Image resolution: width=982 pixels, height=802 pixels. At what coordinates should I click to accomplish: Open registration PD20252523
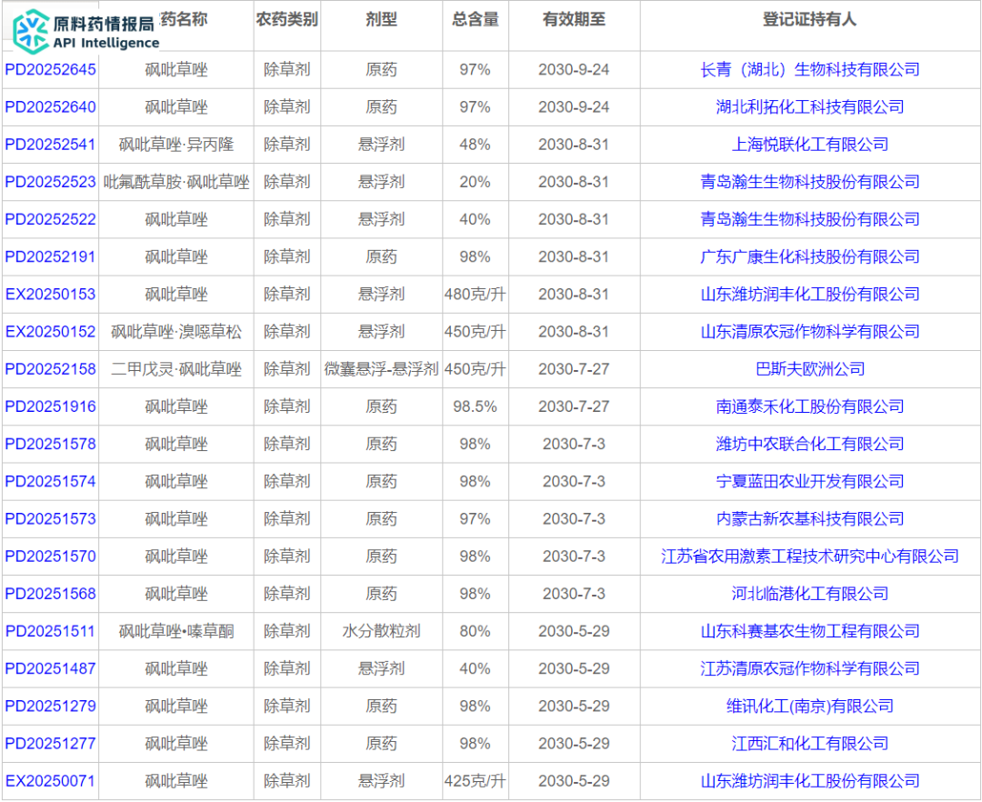(50, 182)
